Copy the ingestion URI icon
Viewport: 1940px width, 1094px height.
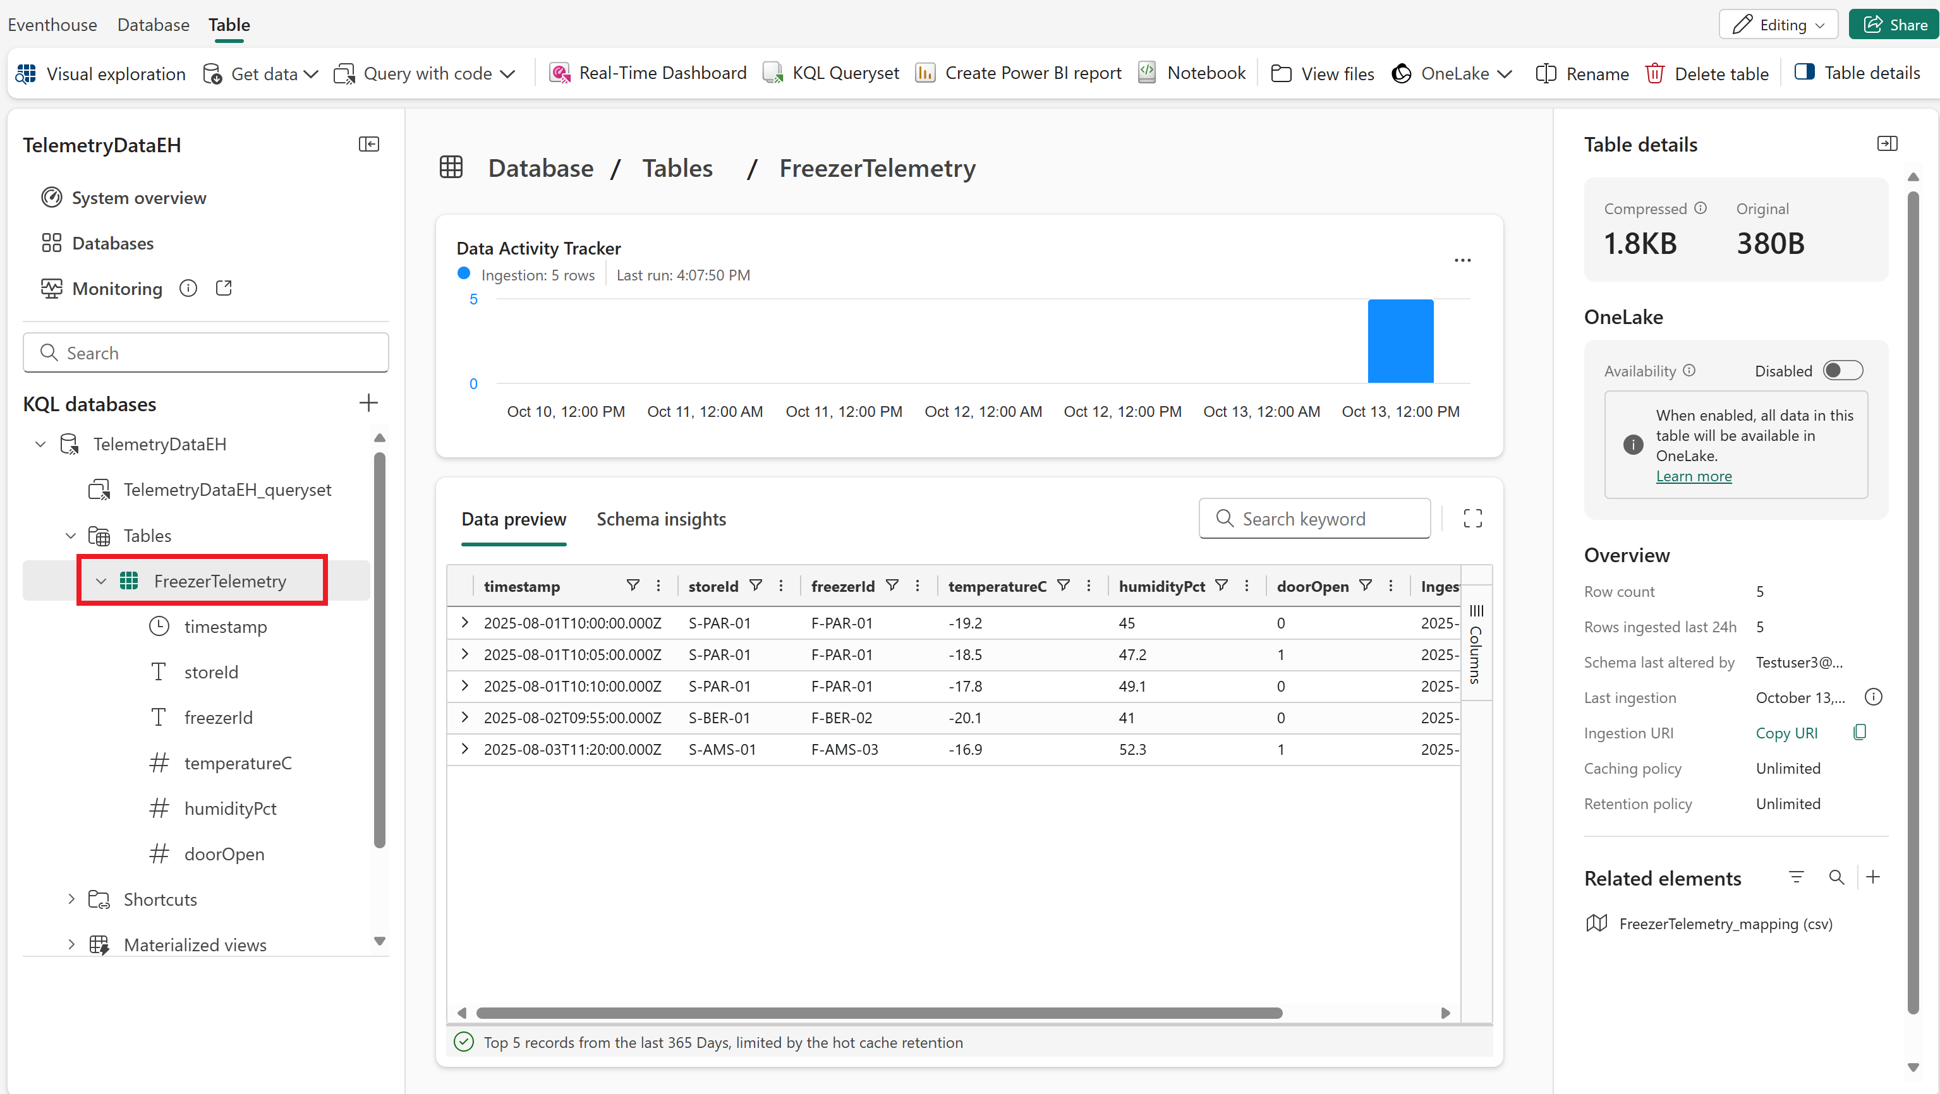click(x=1859, y=732)
